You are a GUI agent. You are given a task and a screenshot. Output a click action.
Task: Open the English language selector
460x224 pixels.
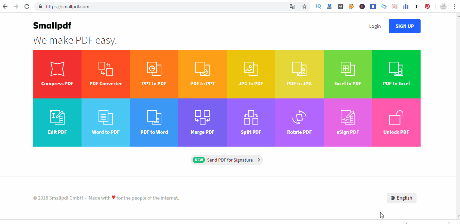401,198
